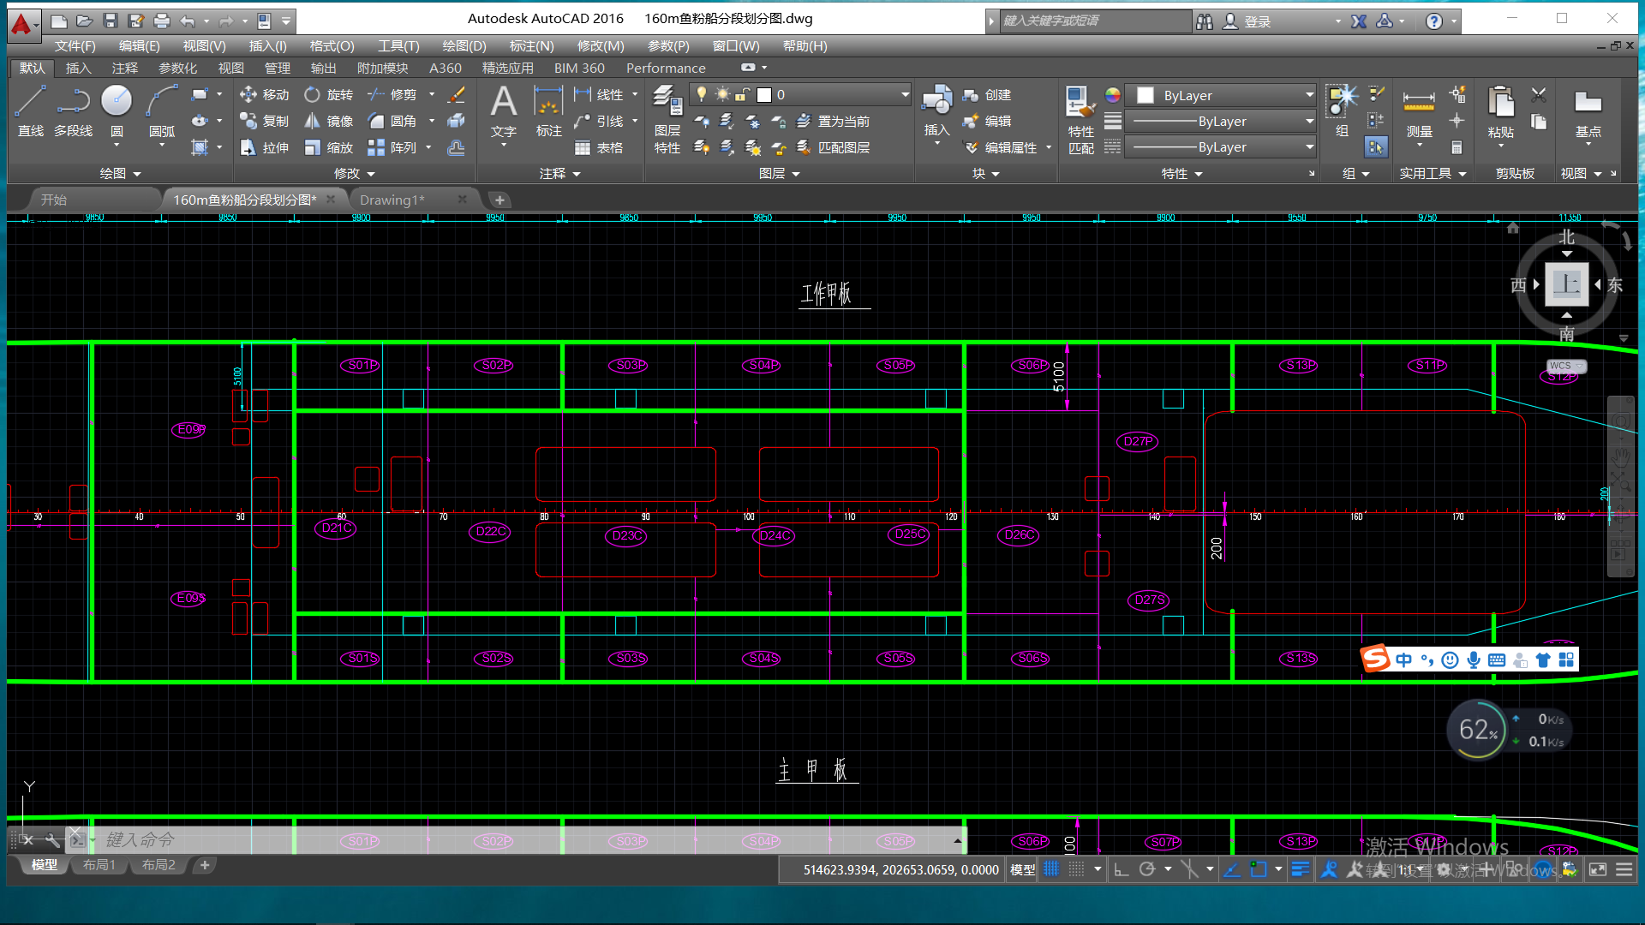Screen dimensions: 1645x925
Task: Expand the ByLayer color dropdown
Action: click(x=1309, y=95)
